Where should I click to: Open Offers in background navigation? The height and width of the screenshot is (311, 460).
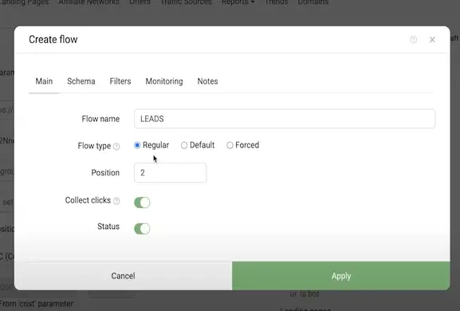coord(140,2)
